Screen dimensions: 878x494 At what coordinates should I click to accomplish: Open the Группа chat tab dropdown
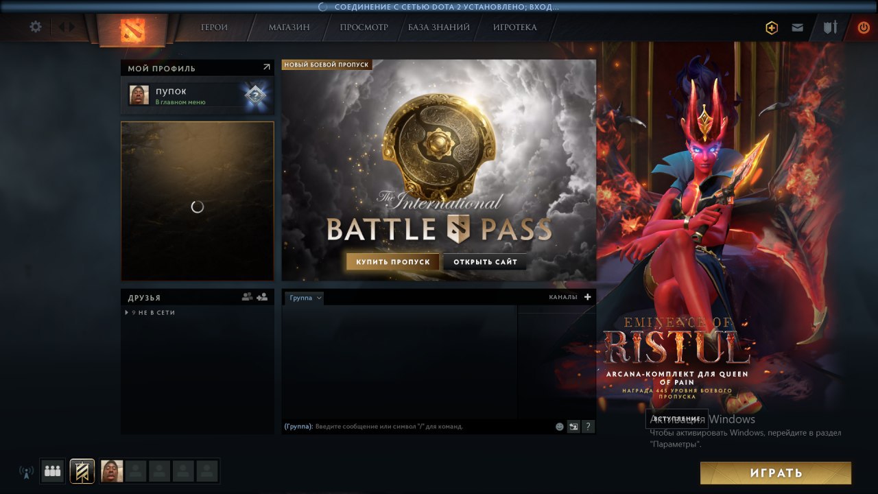[x=305, y=298]
